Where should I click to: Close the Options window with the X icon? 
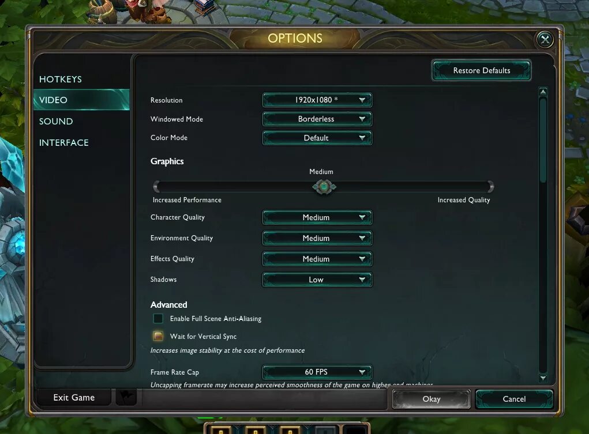(x=545, y=39)
